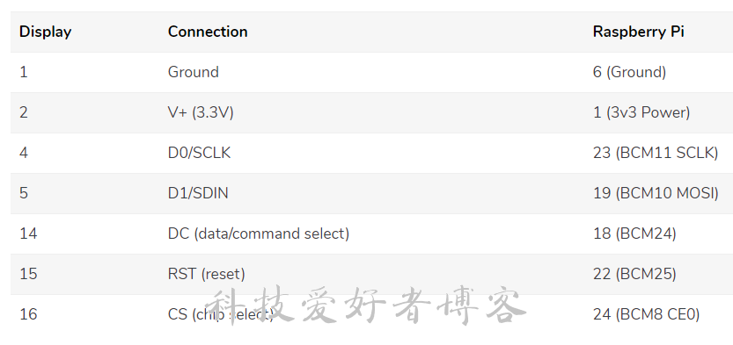This screenshot has height=345, width=733.
Task: Click display pin number 14
Action: click(x=28, y=234)
